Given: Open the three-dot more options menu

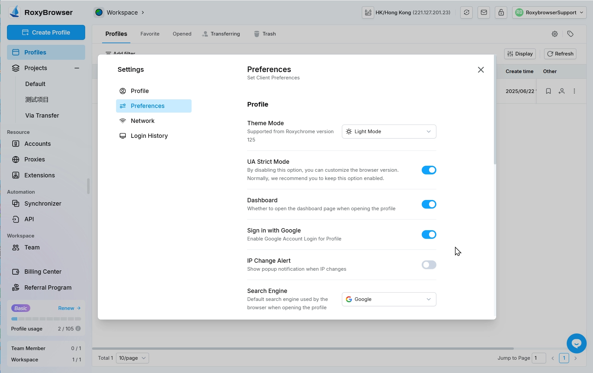Looking at the screenshot, I should pos(574,91).
